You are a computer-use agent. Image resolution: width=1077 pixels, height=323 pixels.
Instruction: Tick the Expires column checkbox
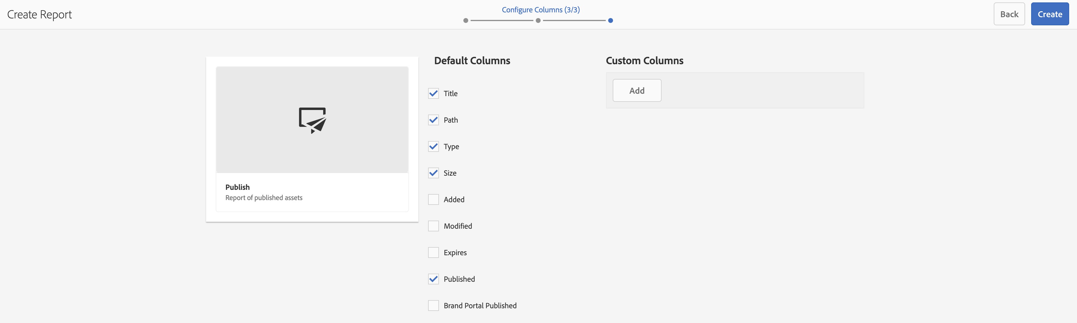click(x=433, y=252)
